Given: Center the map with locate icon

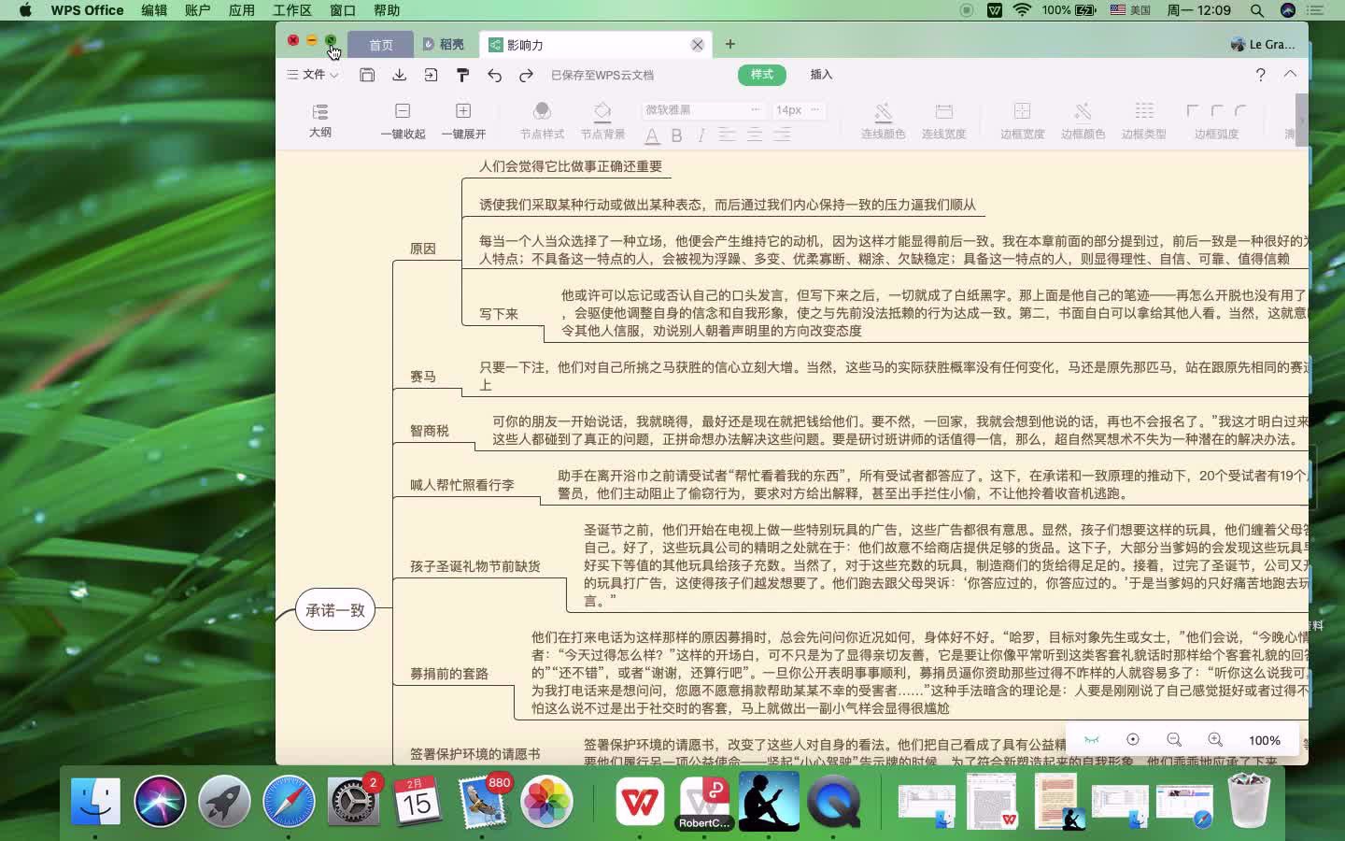Looking at the screenshot, I should click(1133, 740).
